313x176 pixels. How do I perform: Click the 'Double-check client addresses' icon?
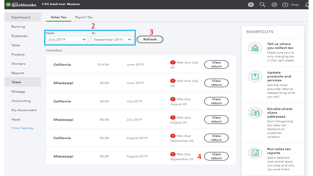tap(255, 113)
